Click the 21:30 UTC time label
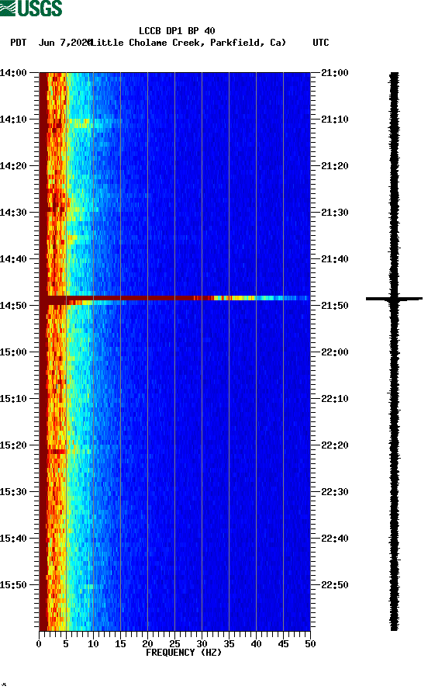428x693 pixels. point(335,213)
